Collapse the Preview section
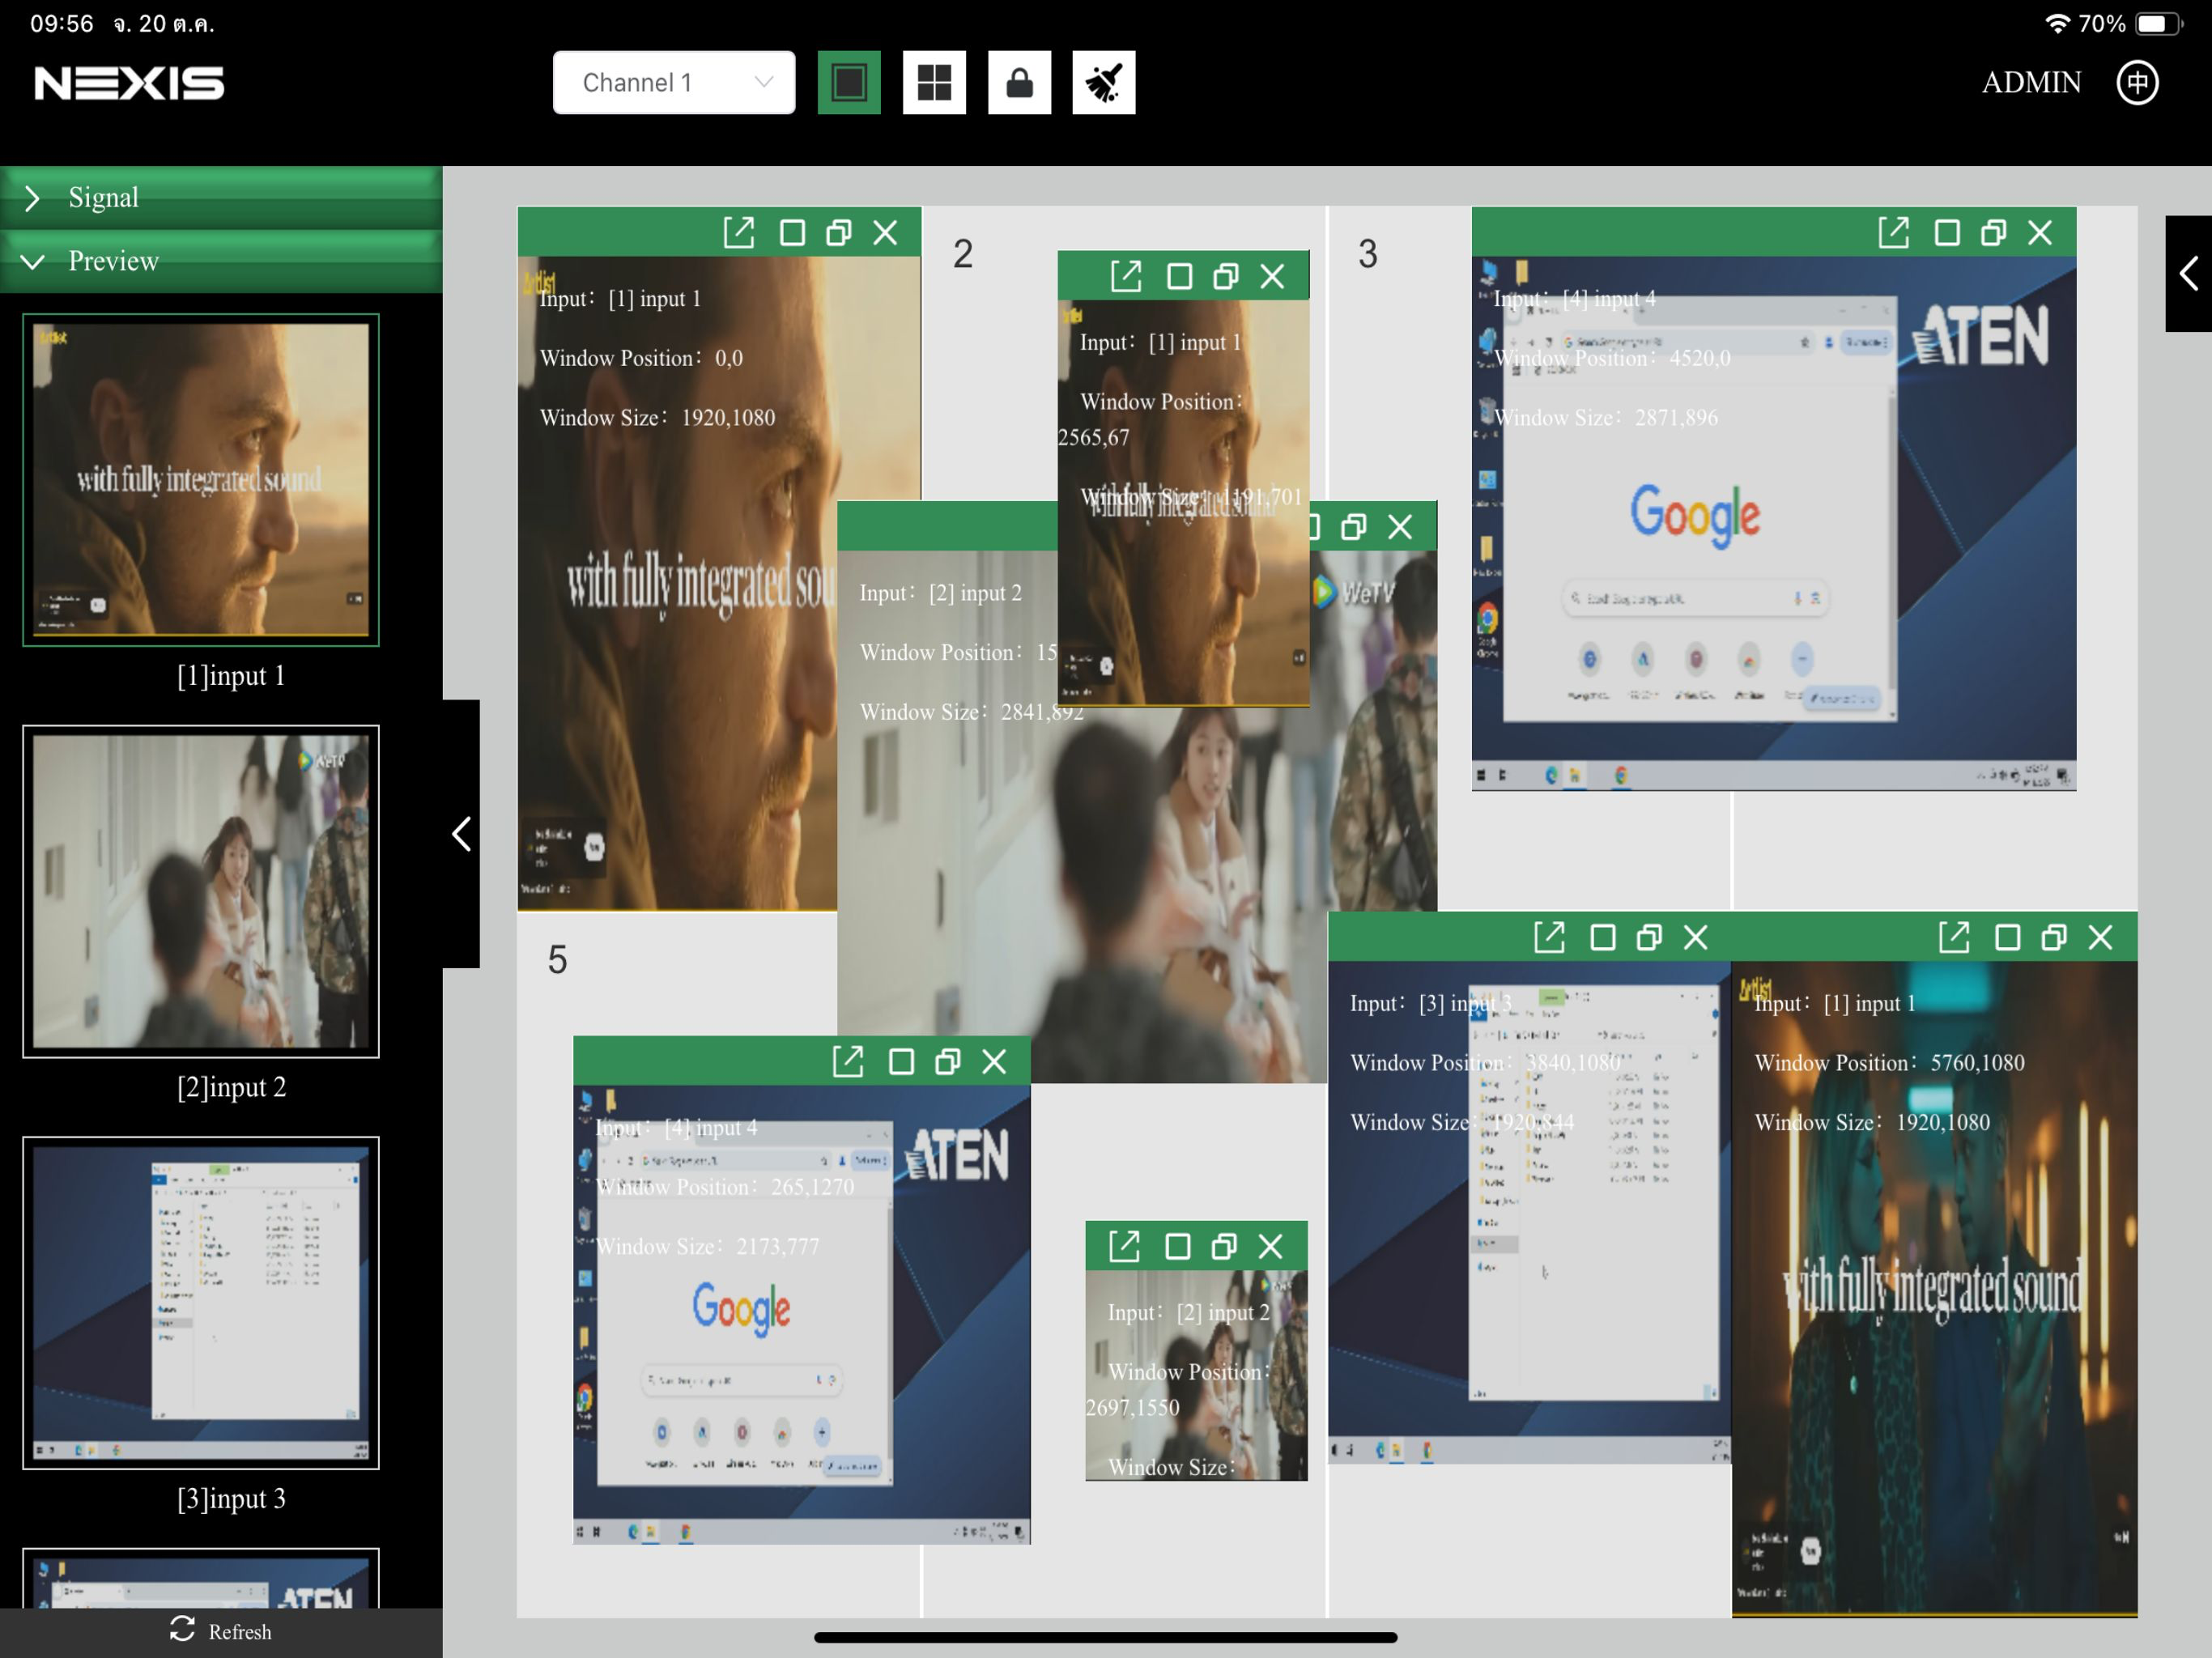Screen dimensions: 2212x1658 221,261
